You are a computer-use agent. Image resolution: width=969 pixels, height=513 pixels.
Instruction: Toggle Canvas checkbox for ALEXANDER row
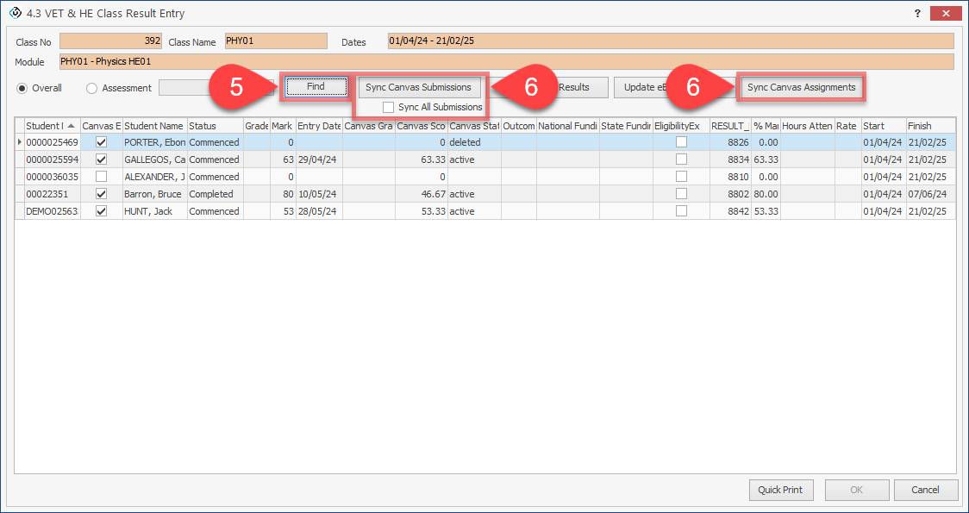[101, 177]
